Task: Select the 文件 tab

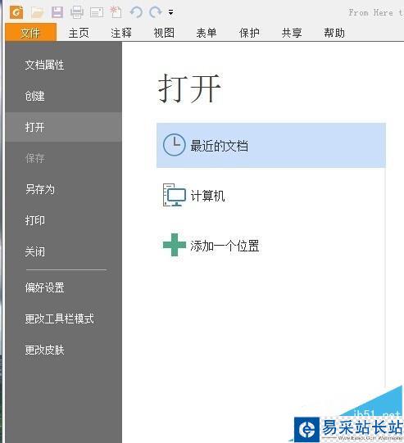Action: click(x=30, y=33)
